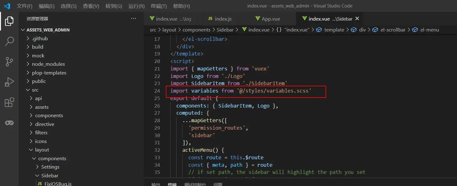Close the index.vue ...\Sidebar tab

(x=357, y=19)
